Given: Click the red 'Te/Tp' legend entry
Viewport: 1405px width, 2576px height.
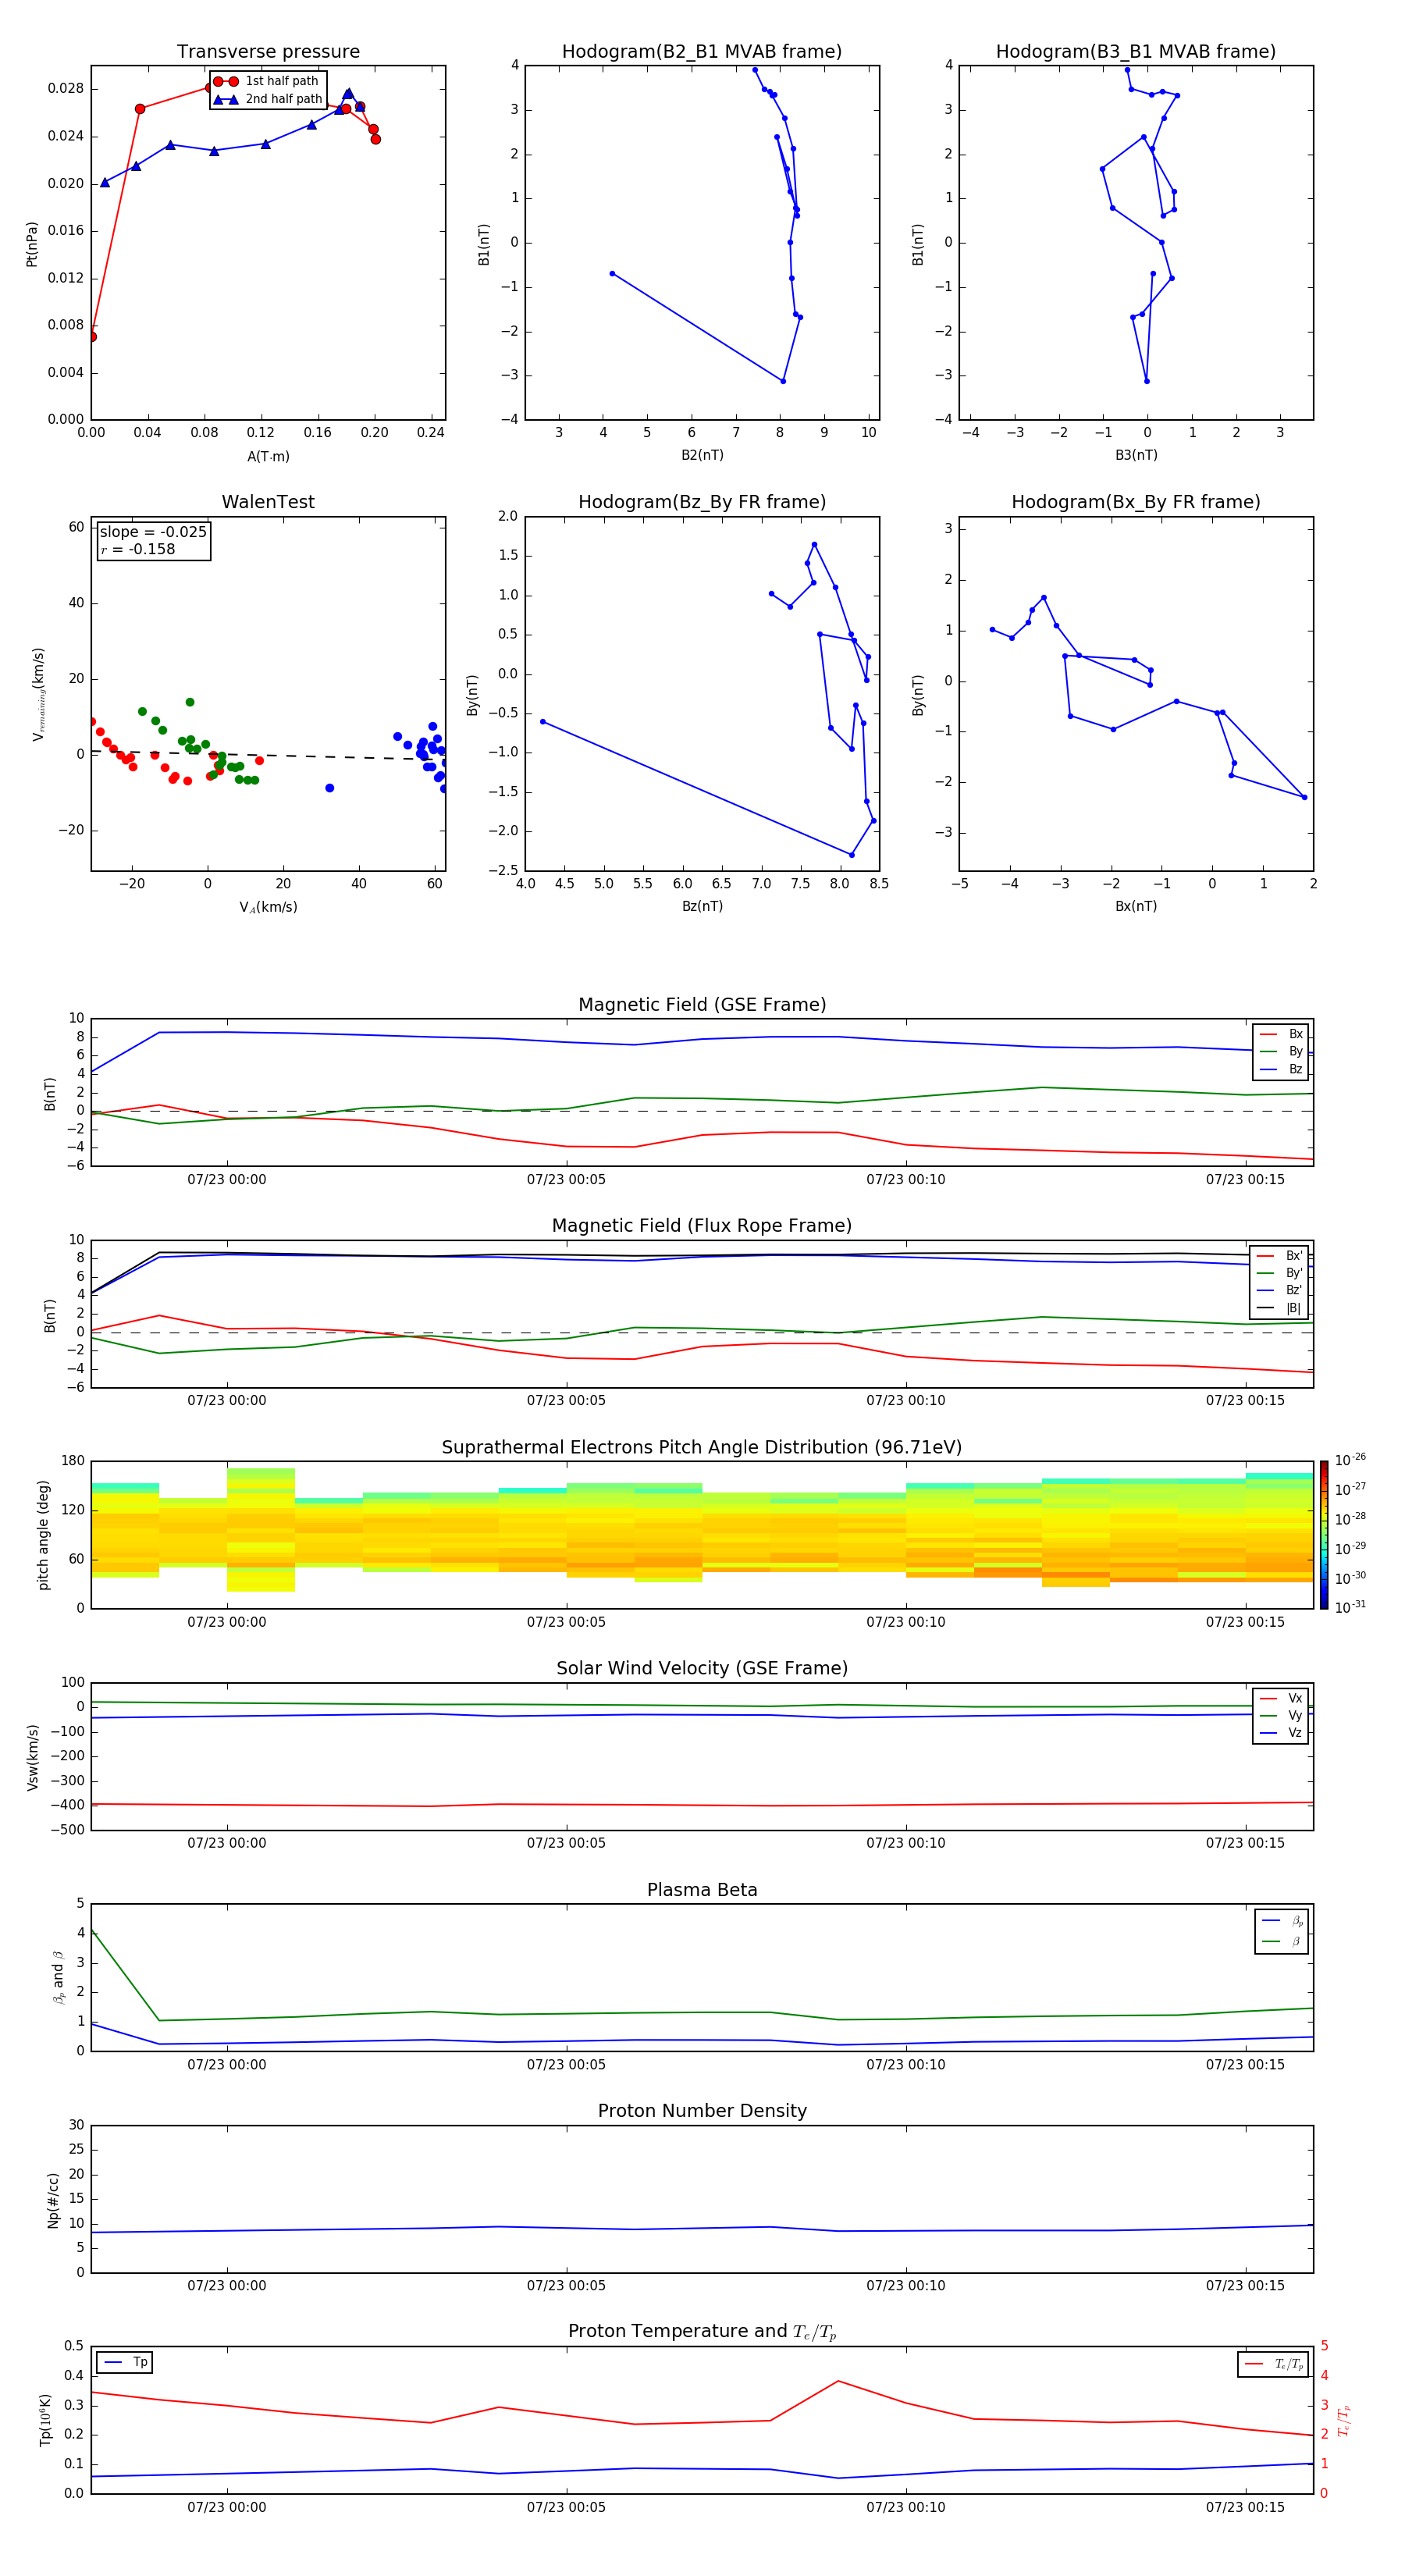Looking at the screenshot, I should [1274, 2364].
